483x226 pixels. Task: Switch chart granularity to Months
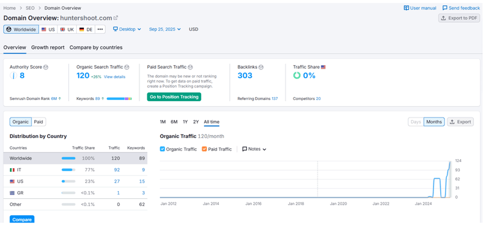[434, 122]
